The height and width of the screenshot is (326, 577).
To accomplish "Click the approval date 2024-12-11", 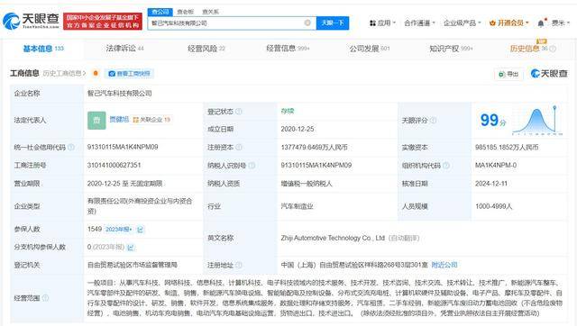I will point(491,184).
